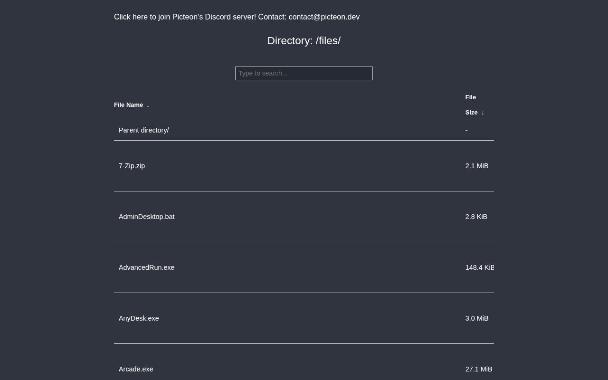Download the 7-Zip.zip file
608x380 pixels.
click(x=132, y=166)
